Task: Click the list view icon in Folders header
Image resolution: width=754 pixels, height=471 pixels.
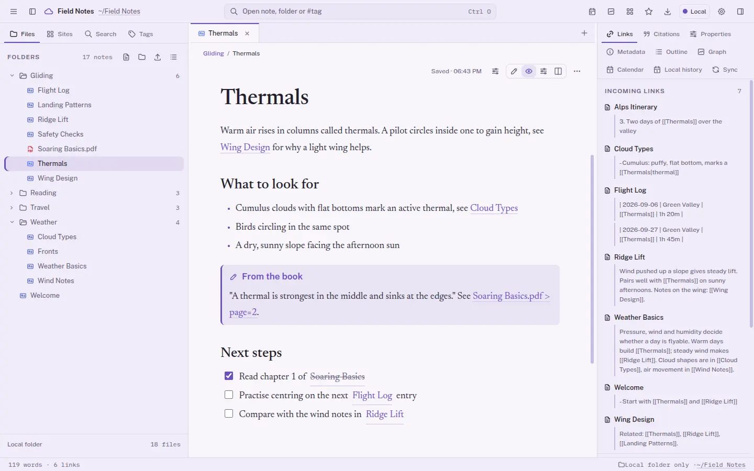Action: [173, 57]
